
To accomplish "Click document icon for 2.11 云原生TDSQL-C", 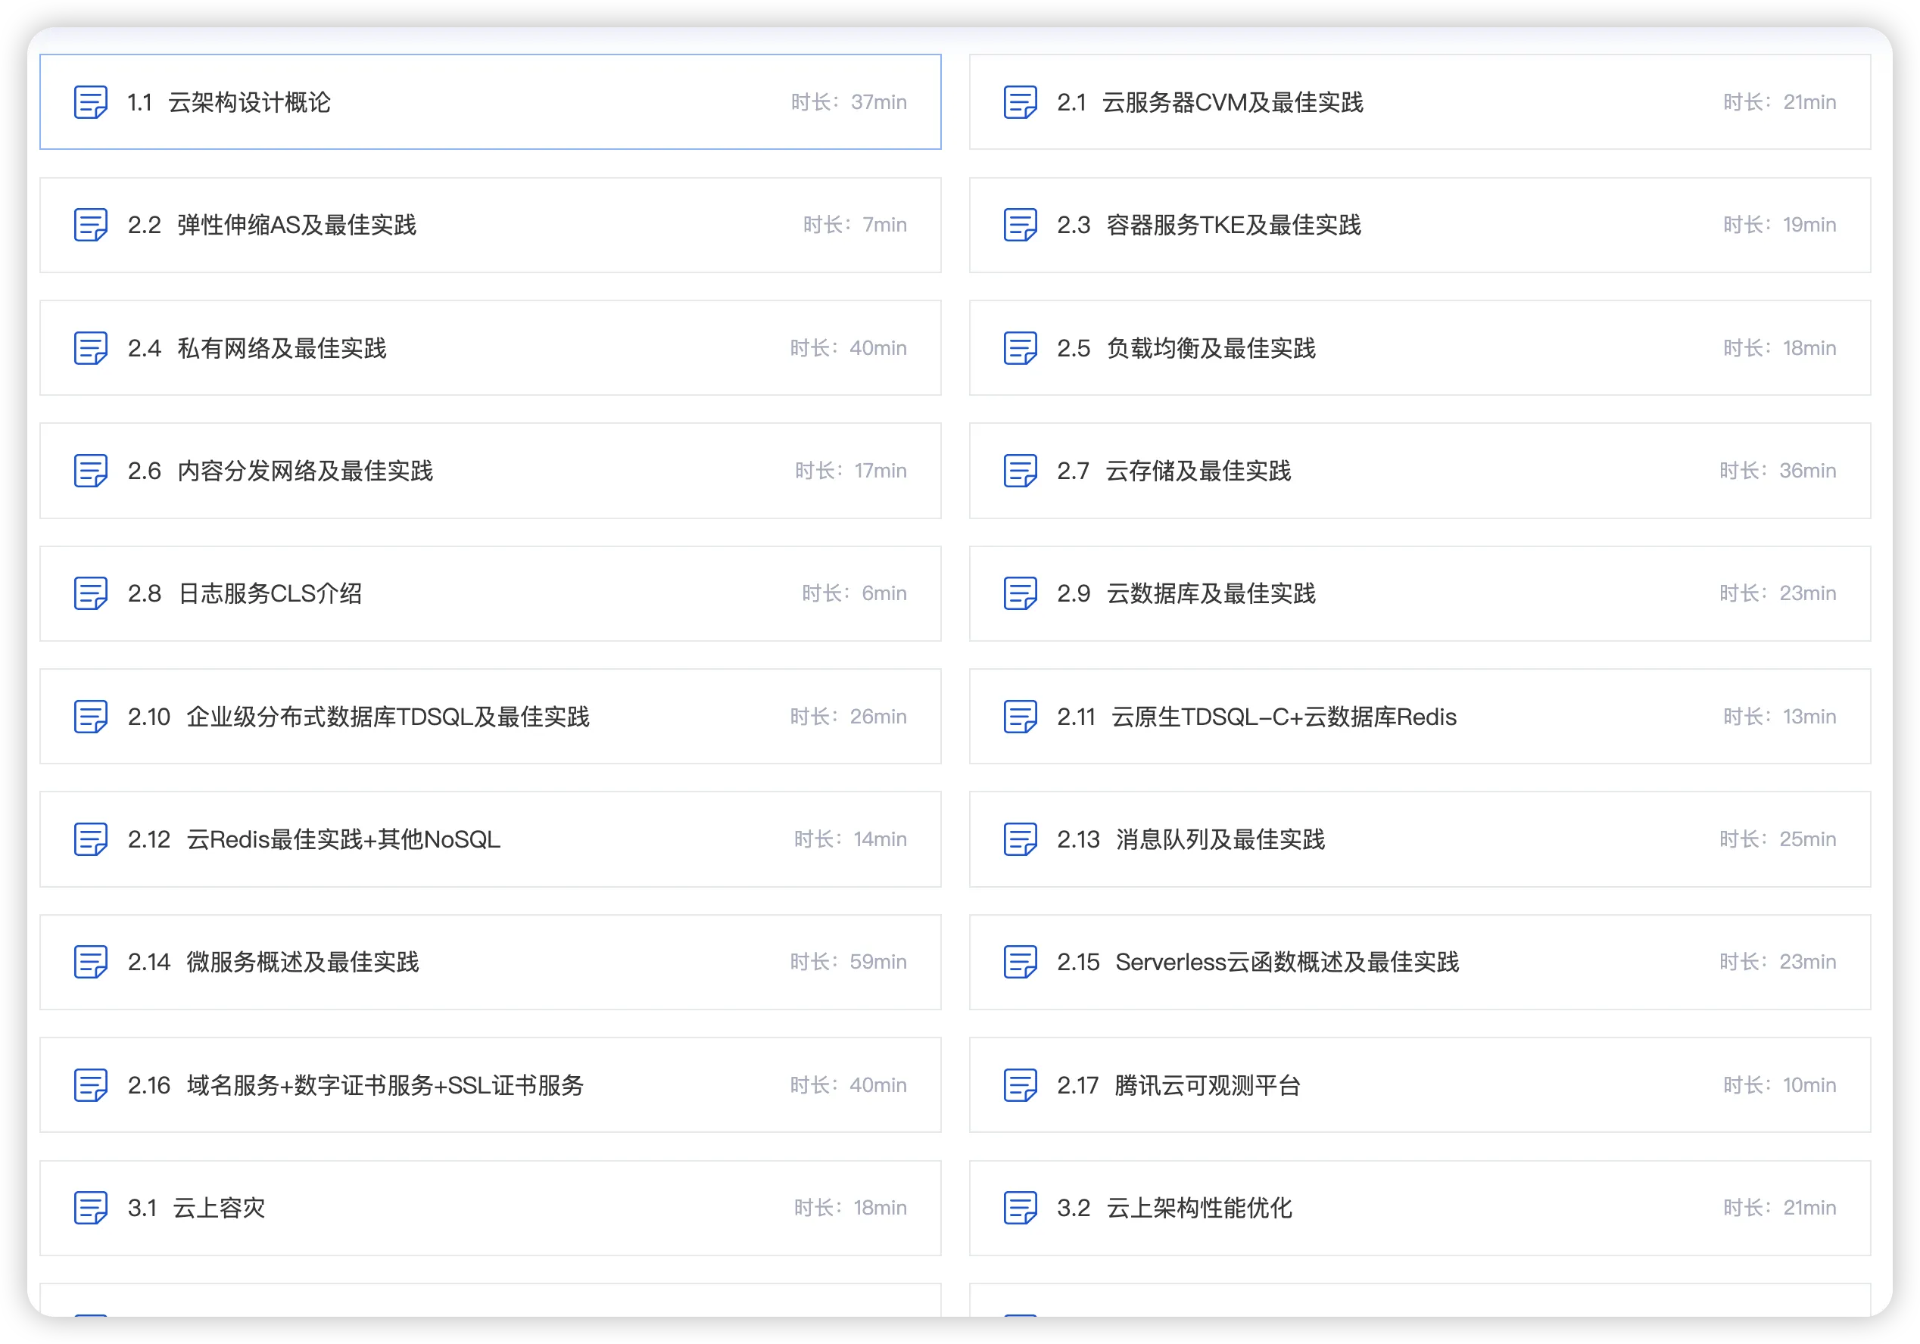I will click(1021, 717).
